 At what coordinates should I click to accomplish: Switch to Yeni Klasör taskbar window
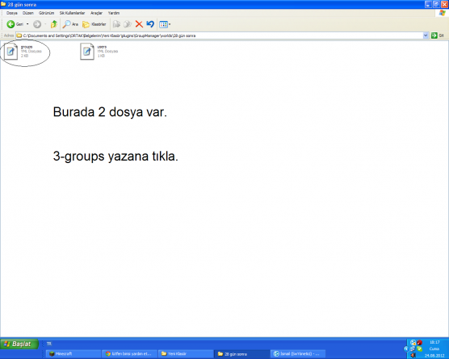[x=186, y=354]
